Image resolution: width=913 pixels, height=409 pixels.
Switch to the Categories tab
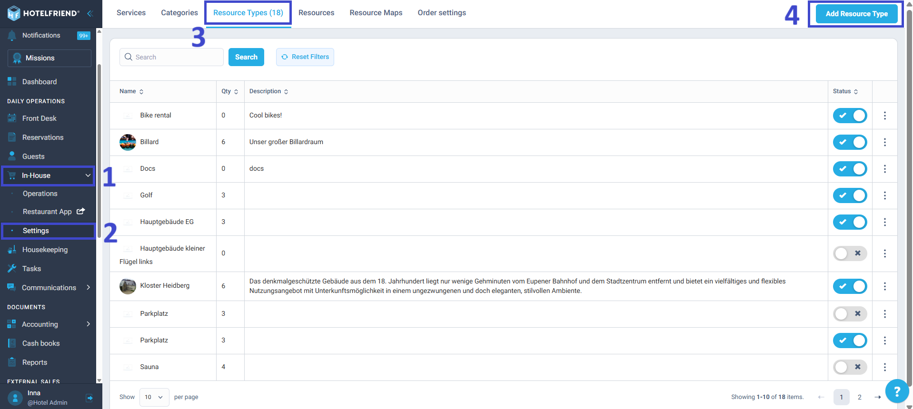[179, 13]
